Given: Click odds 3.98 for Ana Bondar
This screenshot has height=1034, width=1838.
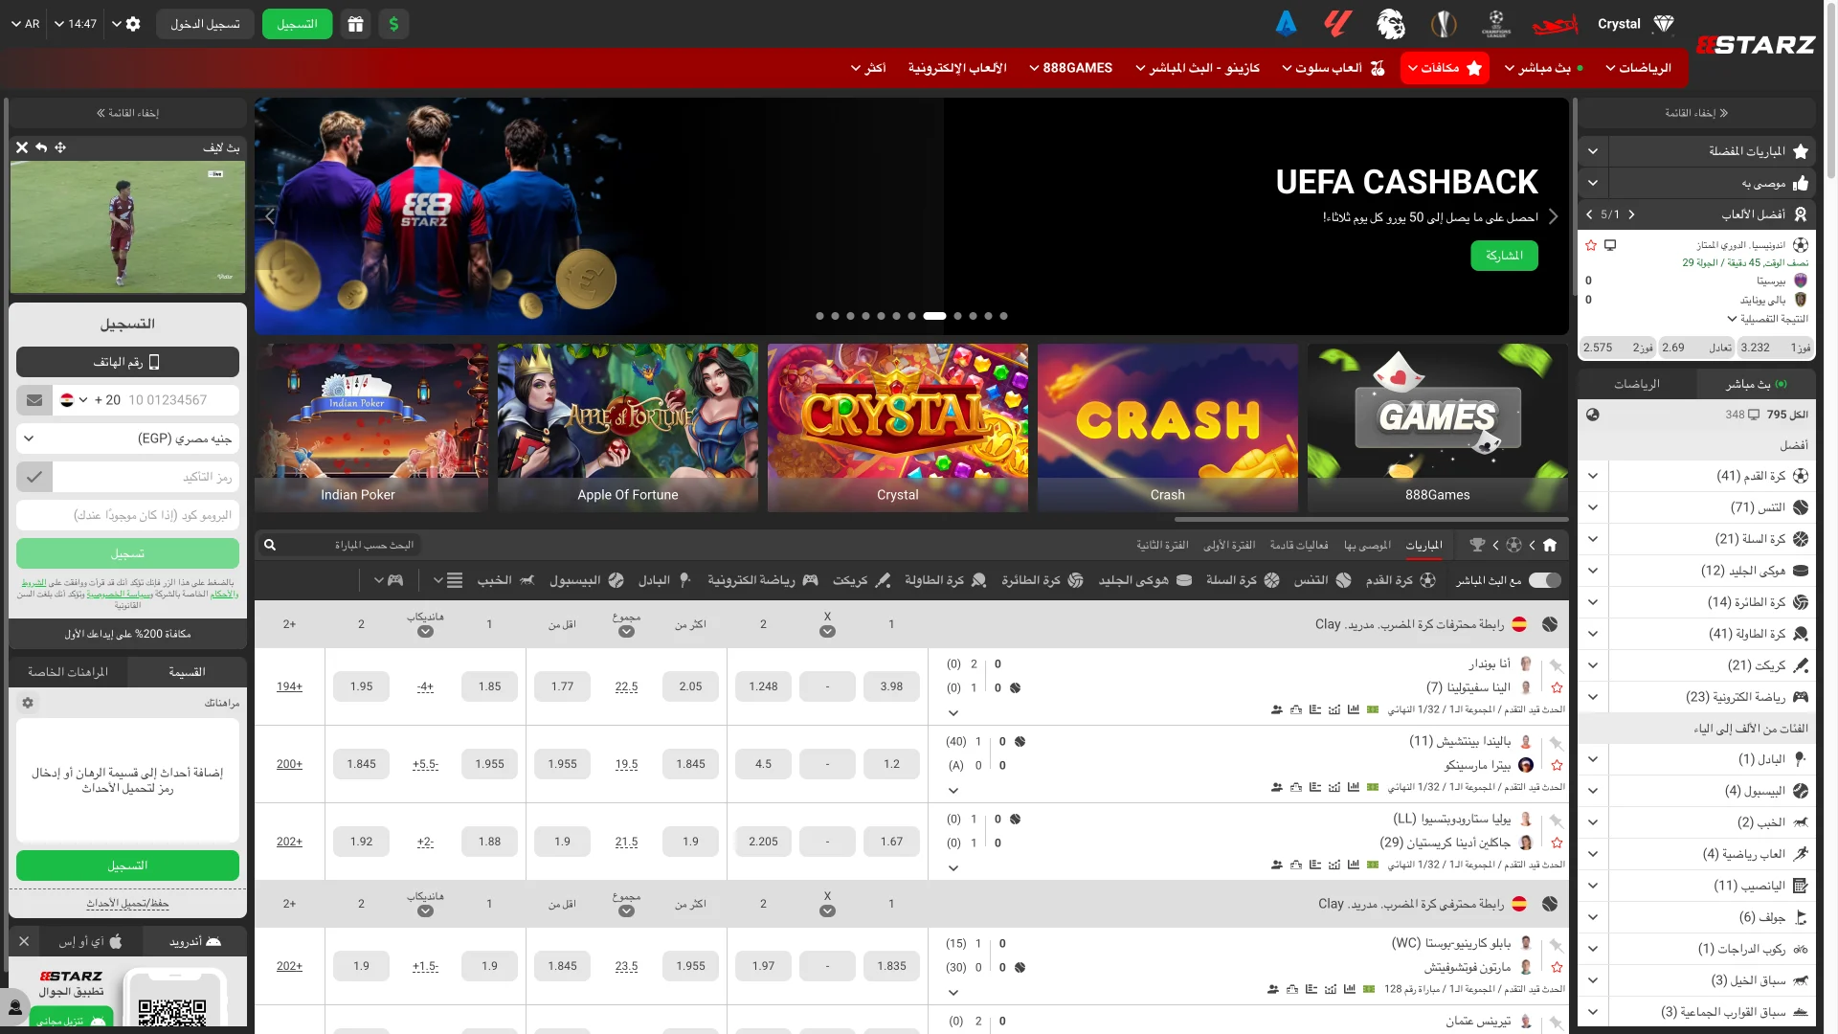Looking at the screenshot, I should 891,686.
